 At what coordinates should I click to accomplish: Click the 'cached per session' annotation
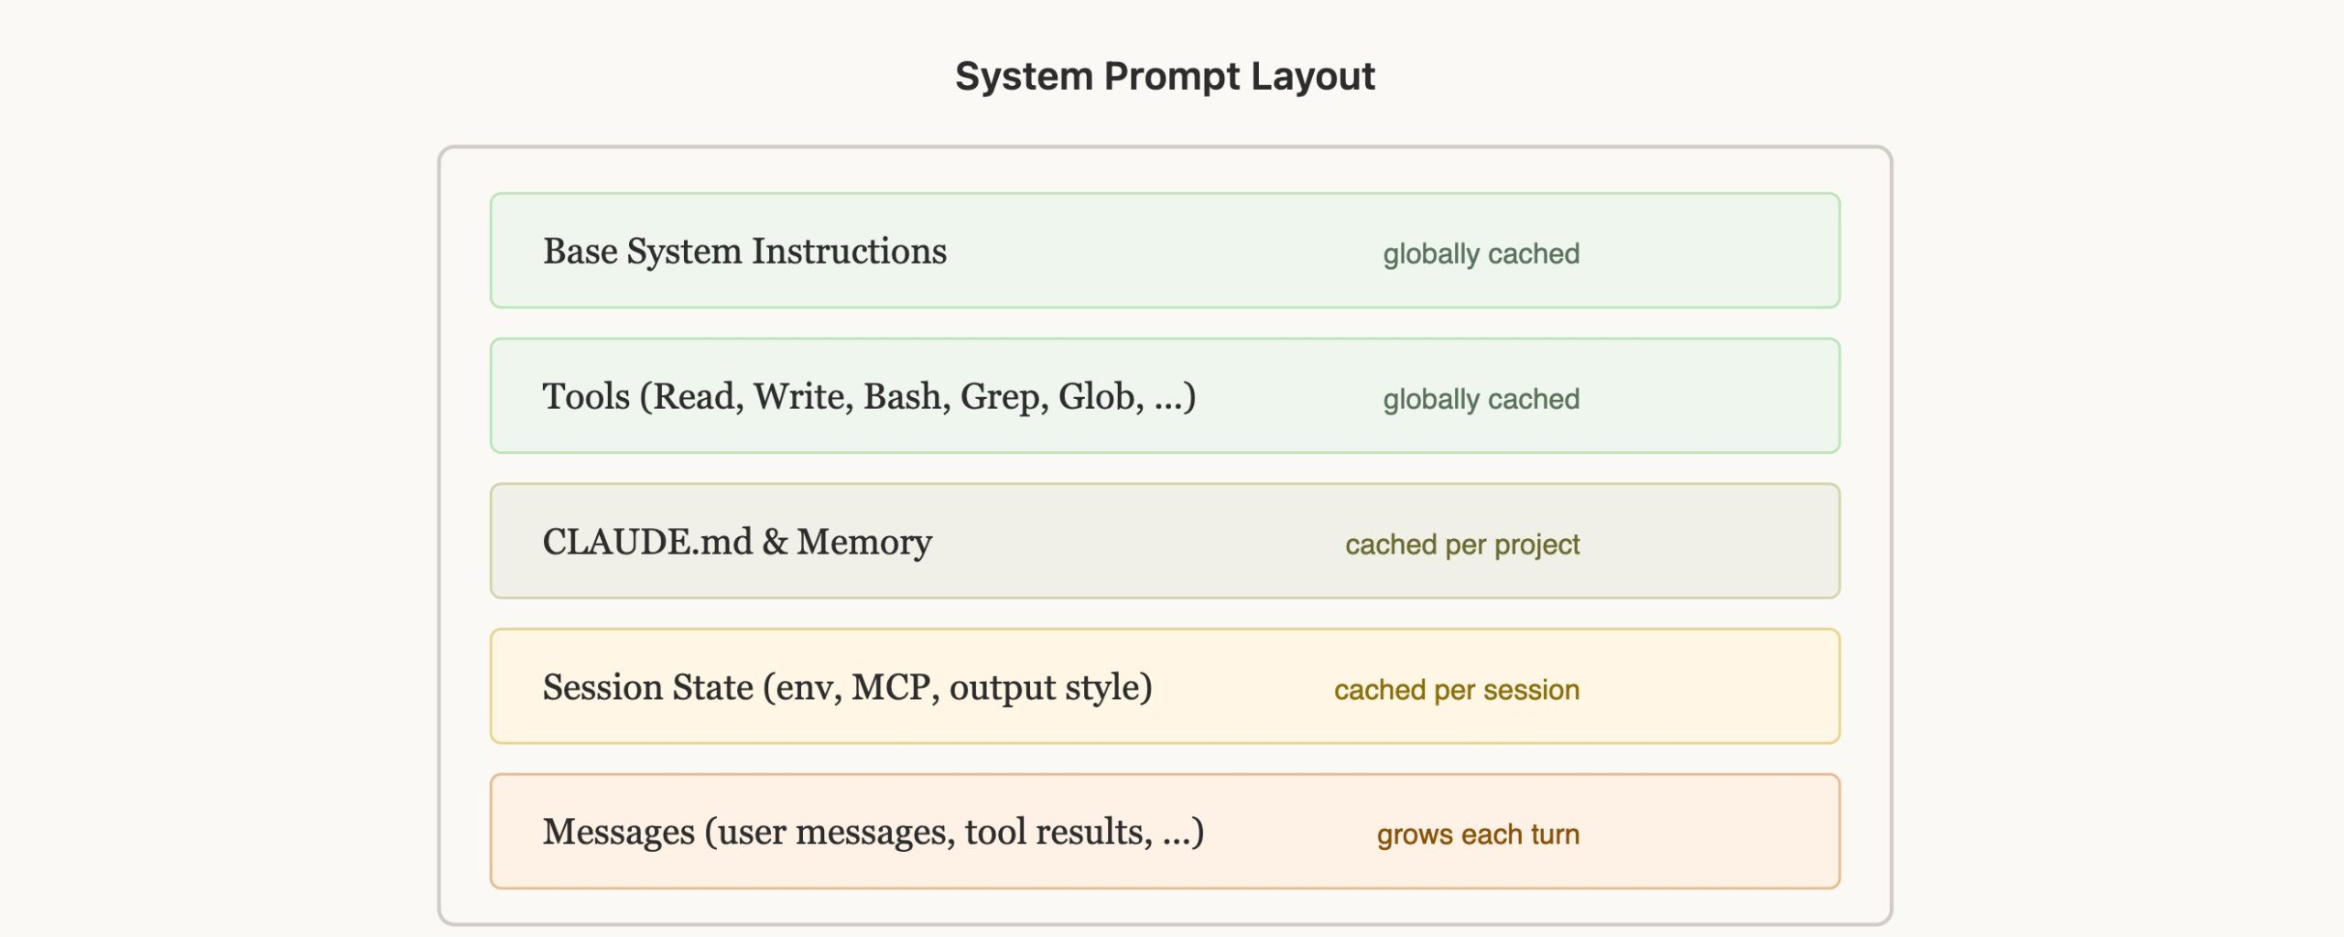[1457, 690]
